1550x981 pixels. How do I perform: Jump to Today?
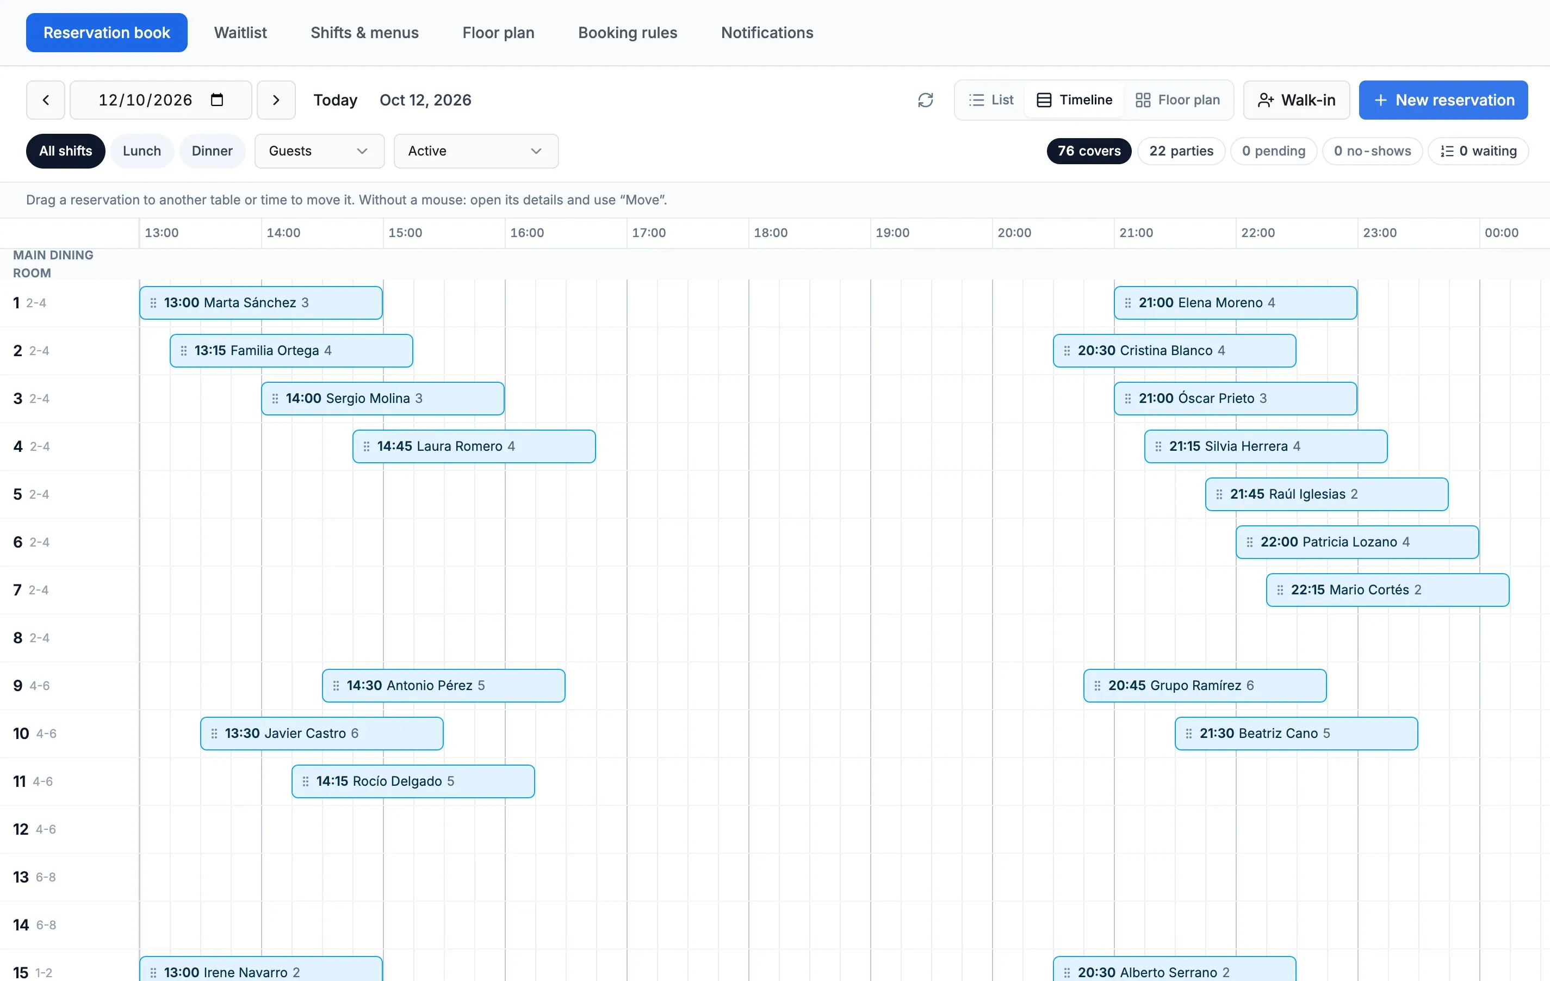pos(334,100)
